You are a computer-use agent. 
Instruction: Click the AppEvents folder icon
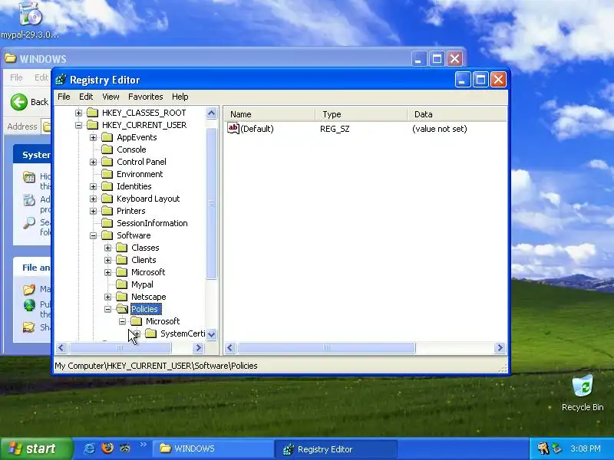(107, 137)
